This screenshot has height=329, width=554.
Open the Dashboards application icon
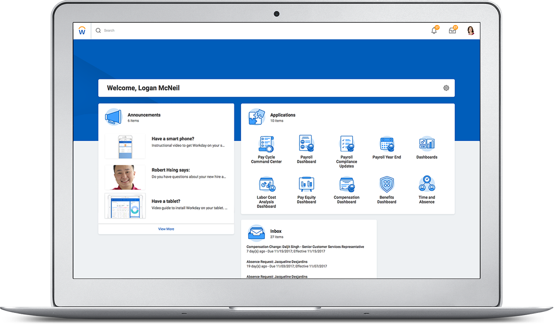(427, 144)
